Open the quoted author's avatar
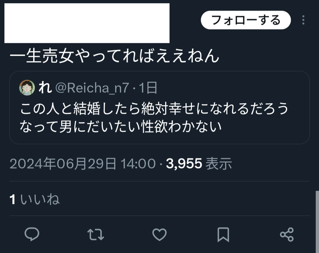319x253 pixels. [x=27, y=88]
